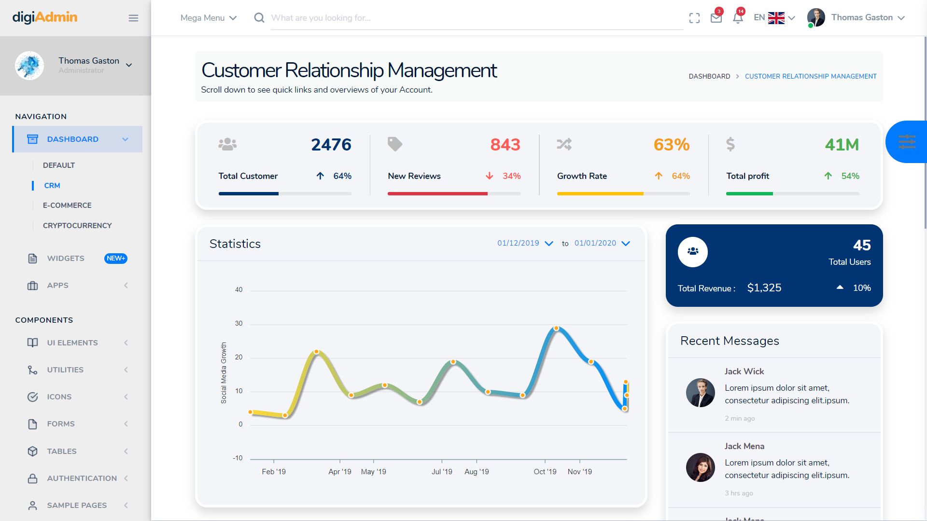Toggle the sidebar hamburger menu icon
Screen dimensions: 927x521
133,18
